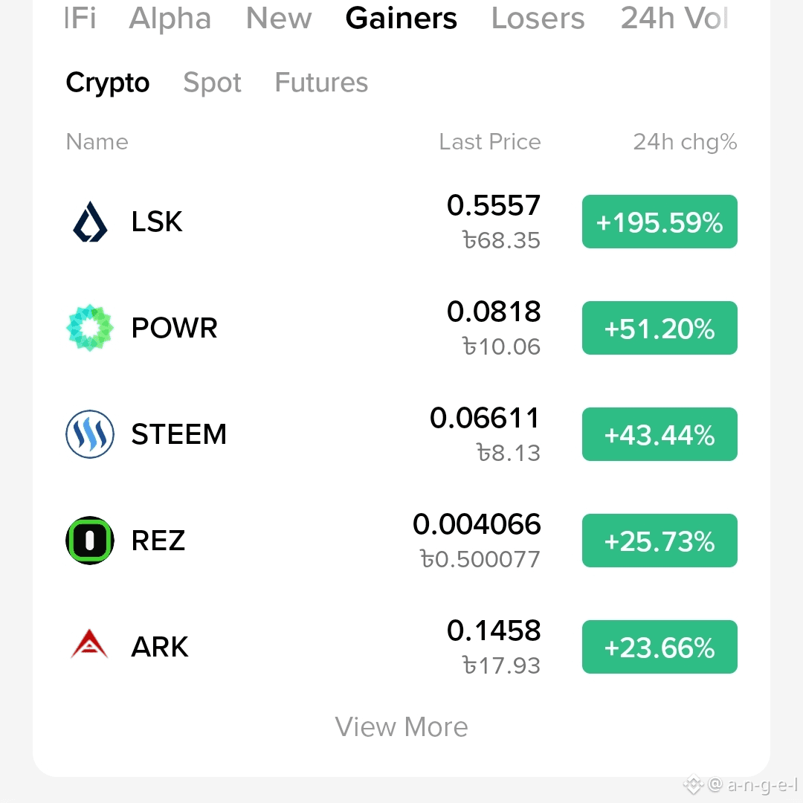Tap the REZ green and black logo
The height and width of the screenshot is (803, 803).
pyautogui.click(x=90, y=541)
